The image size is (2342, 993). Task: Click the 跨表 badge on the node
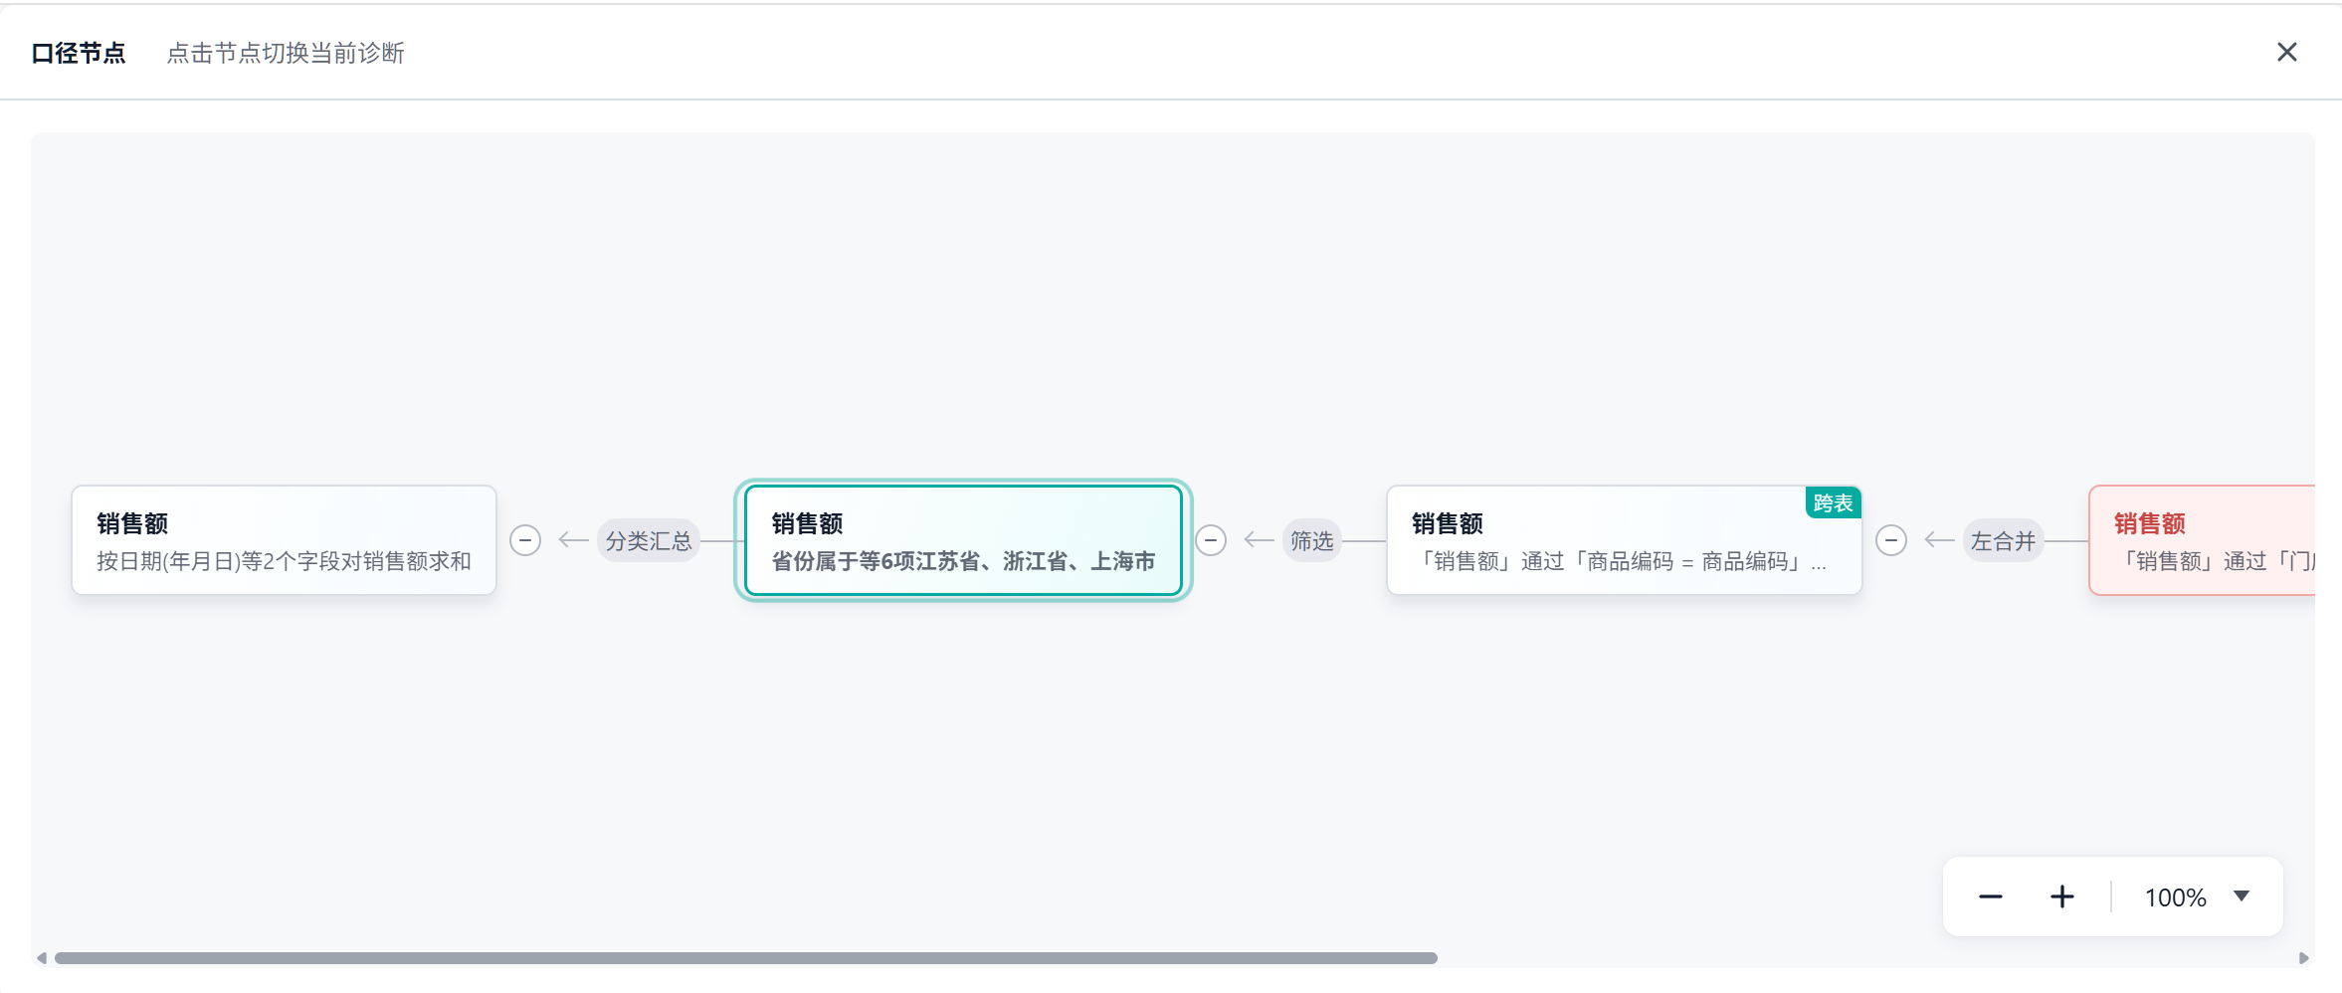point(1833,503)
